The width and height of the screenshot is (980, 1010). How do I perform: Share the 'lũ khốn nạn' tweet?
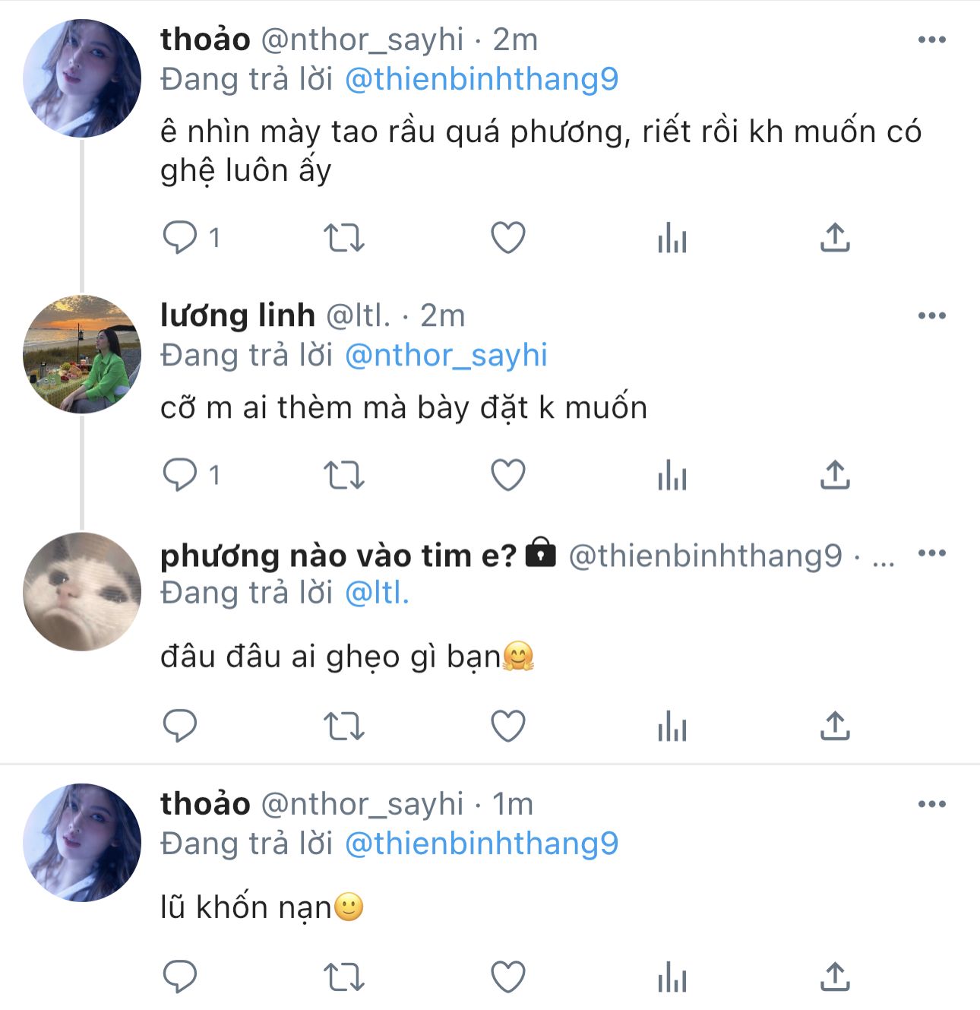(835, 977)
